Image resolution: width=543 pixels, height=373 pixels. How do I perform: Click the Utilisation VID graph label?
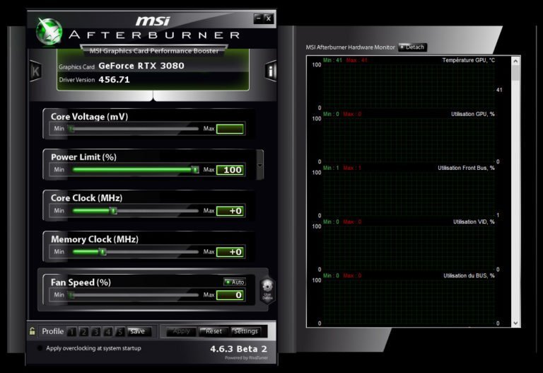[474, 222]
